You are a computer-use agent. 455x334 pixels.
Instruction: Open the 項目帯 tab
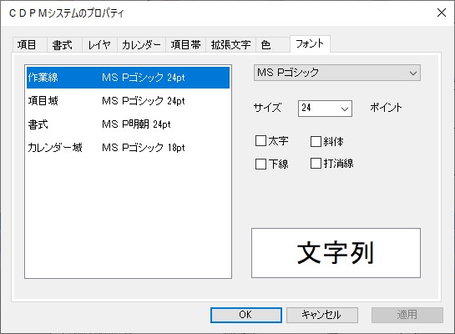(185, 45)
